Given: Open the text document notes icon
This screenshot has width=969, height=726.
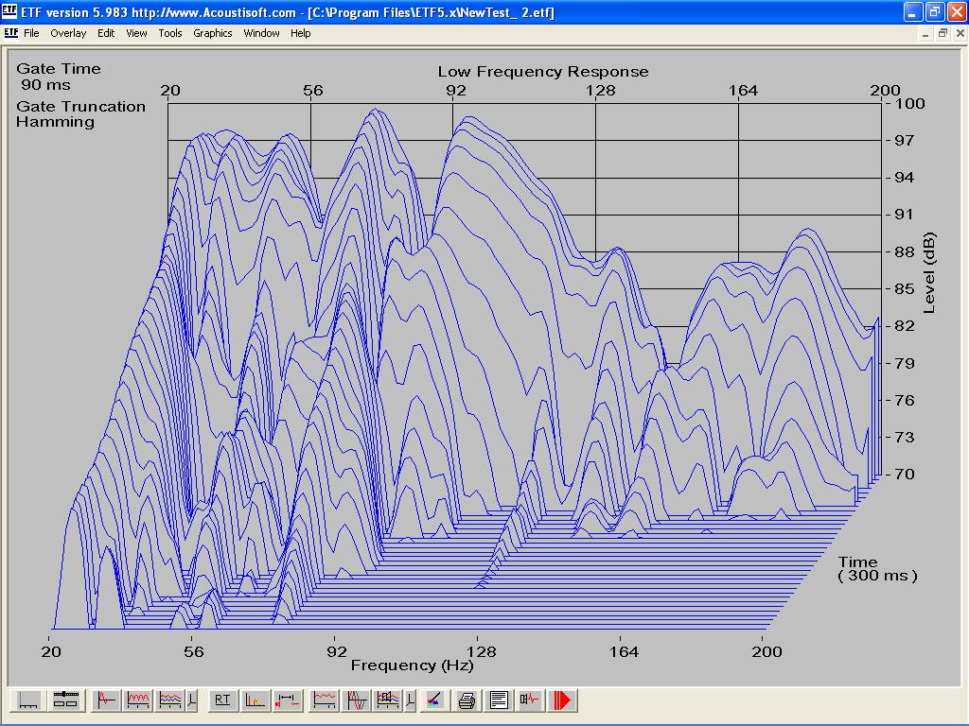Looking at the screenshot, I should (x=499, y=700).
